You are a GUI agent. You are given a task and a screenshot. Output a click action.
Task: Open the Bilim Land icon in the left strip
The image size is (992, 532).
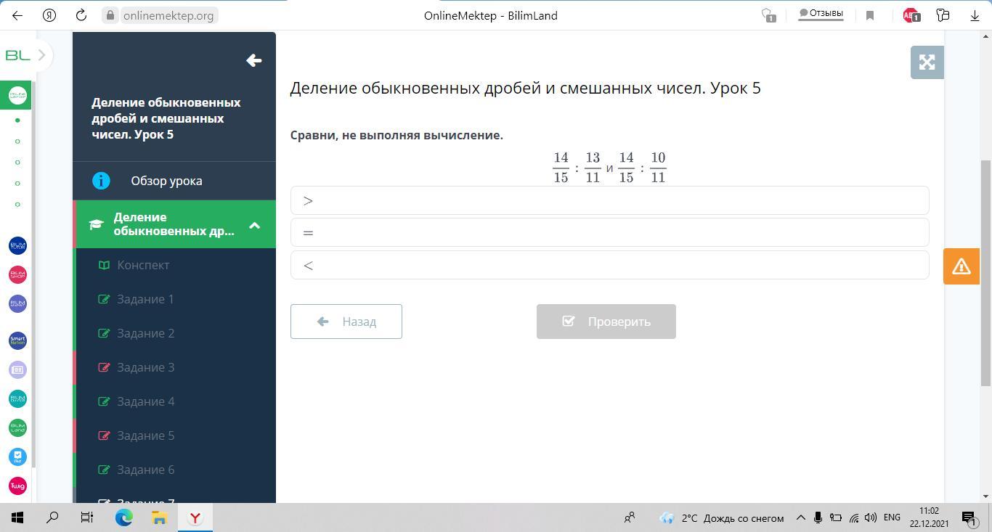tap(17, 427)
